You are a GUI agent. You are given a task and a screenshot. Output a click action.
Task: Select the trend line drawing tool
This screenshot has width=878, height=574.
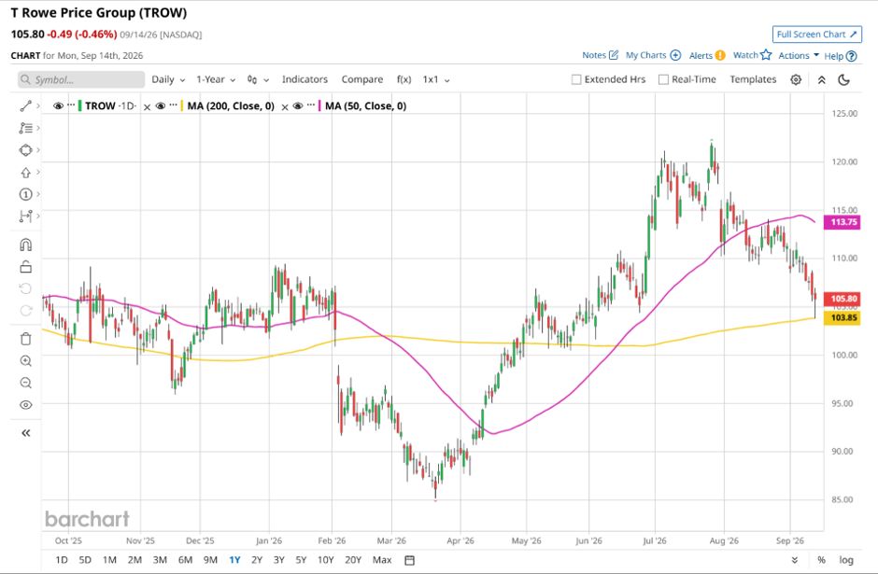(x=26, y=105)
